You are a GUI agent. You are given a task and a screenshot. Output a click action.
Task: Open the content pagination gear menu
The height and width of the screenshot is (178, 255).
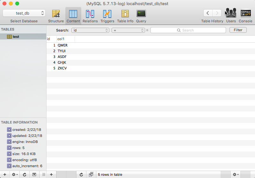[236, 174]
